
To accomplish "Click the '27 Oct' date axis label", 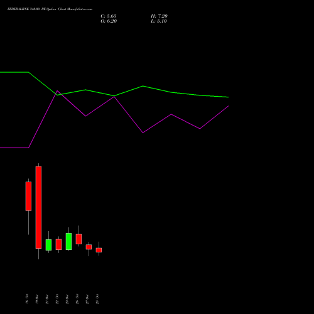I will click(x=87, y=299).
